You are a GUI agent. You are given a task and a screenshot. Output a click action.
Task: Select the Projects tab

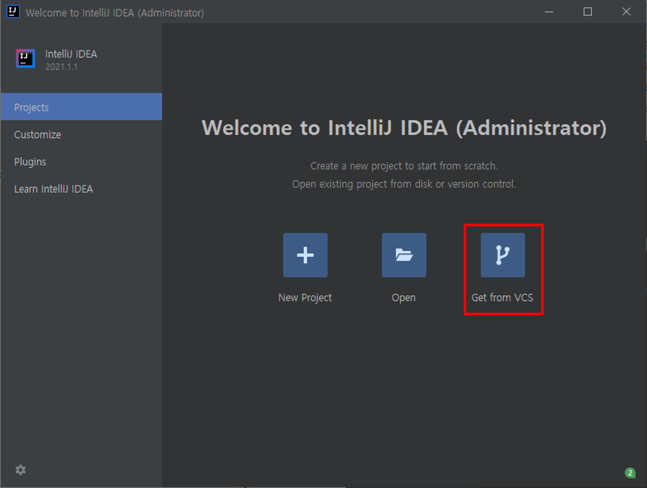pyautogui.click(x=81, y=107)
